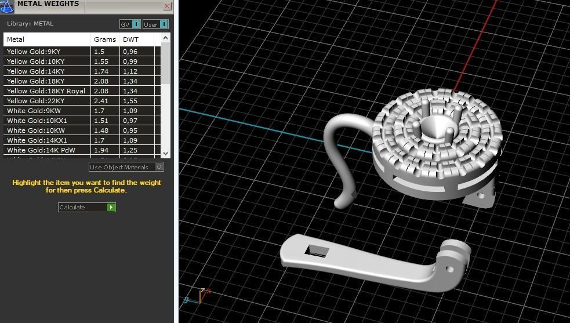Click the 1.94 grams value
570x323 pixels.
pos(101,150)
